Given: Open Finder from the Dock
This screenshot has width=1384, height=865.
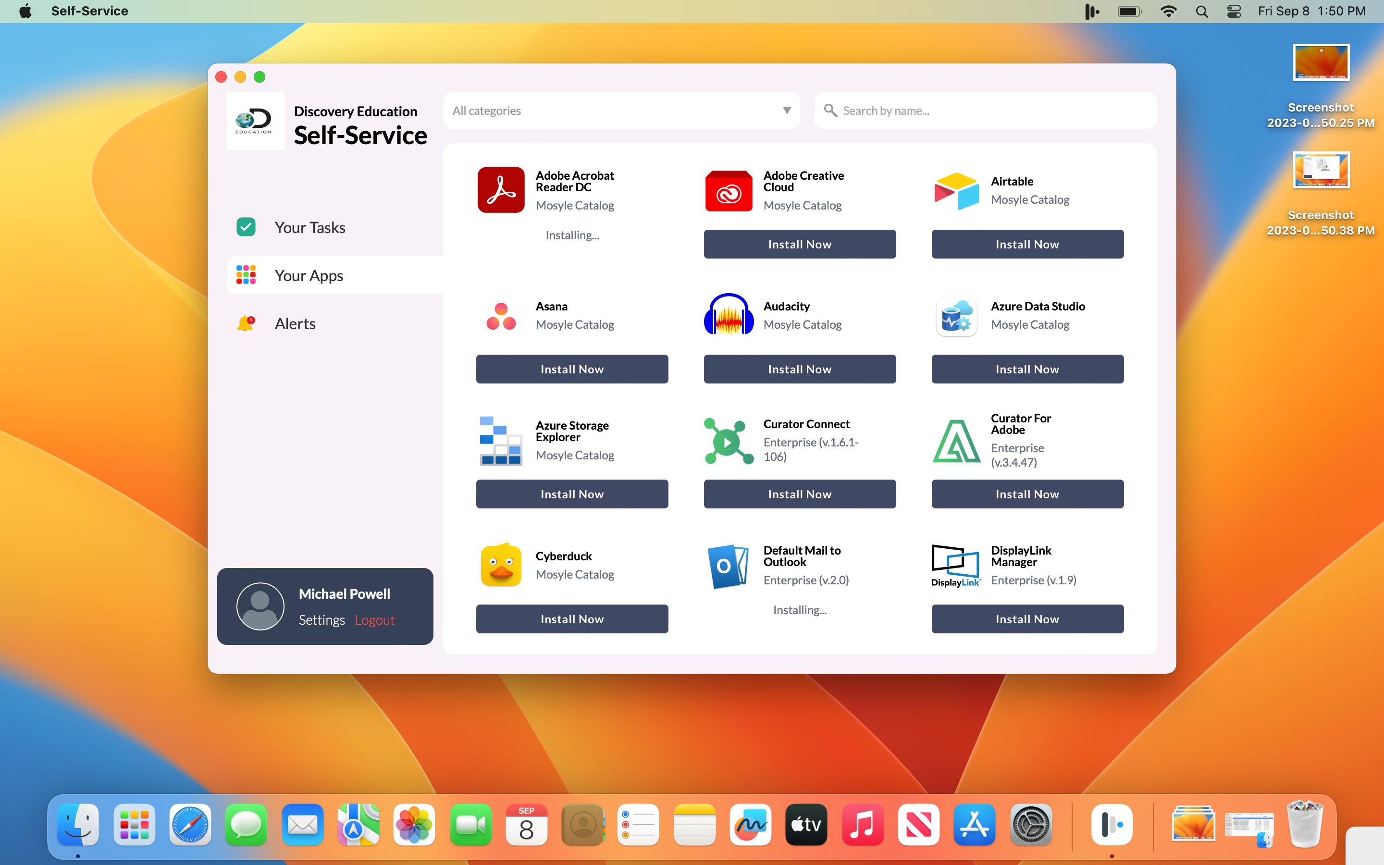Looking at the screenshot, I should [x=78, y=824].
